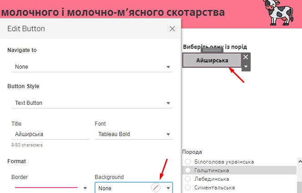
Task: Click the dashboard title about скотарства
Action: point(113,12)
